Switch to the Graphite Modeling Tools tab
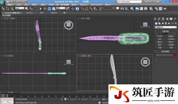The width and height of the screenshot is (178, 104). point(12,13)
